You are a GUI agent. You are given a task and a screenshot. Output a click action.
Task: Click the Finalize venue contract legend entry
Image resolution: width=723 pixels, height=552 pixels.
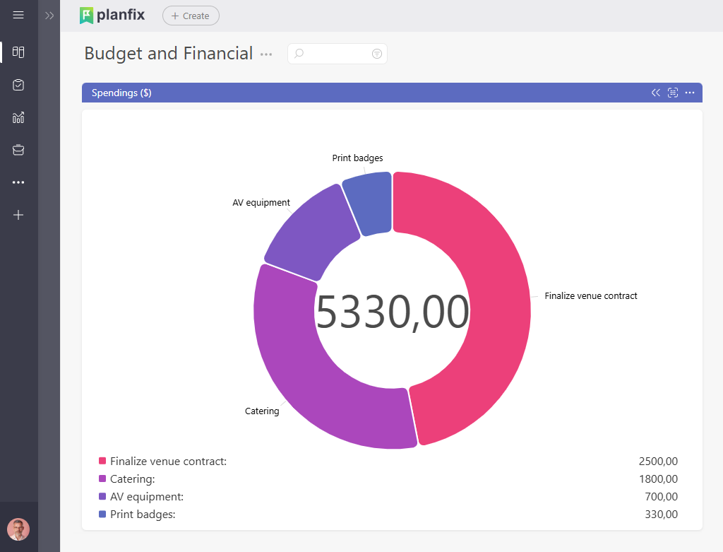tap(168, 462)
